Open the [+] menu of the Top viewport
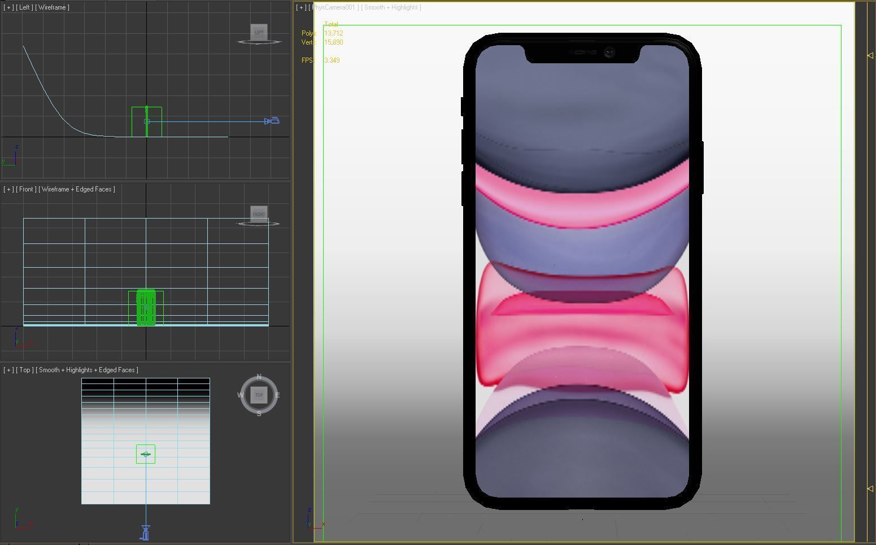876x545 pixels. pos(8,370)
